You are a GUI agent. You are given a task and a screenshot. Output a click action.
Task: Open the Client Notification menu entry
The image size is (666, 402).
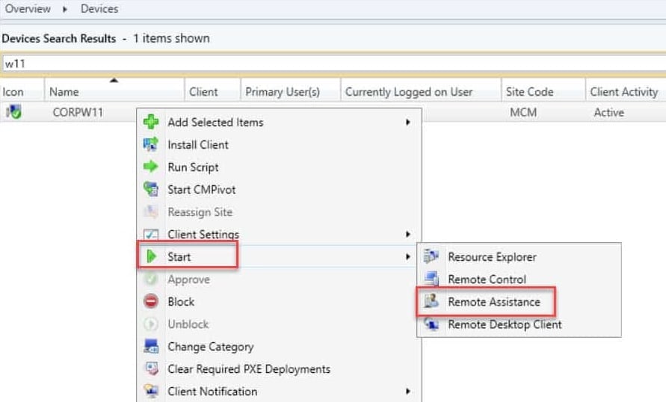(279, 392)
